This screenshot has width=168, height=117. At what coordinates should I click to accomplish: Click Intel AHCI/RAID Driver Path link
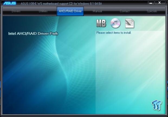tap(33, 34)
